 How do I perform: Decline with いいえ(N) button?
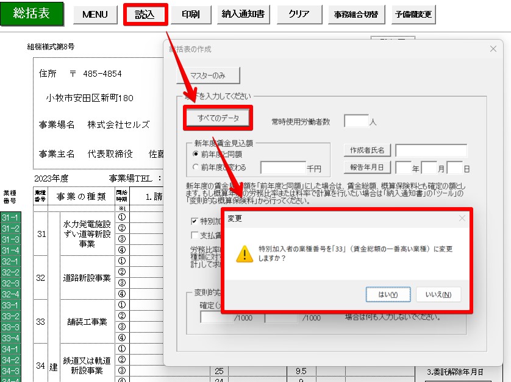(x=438, y=294)
